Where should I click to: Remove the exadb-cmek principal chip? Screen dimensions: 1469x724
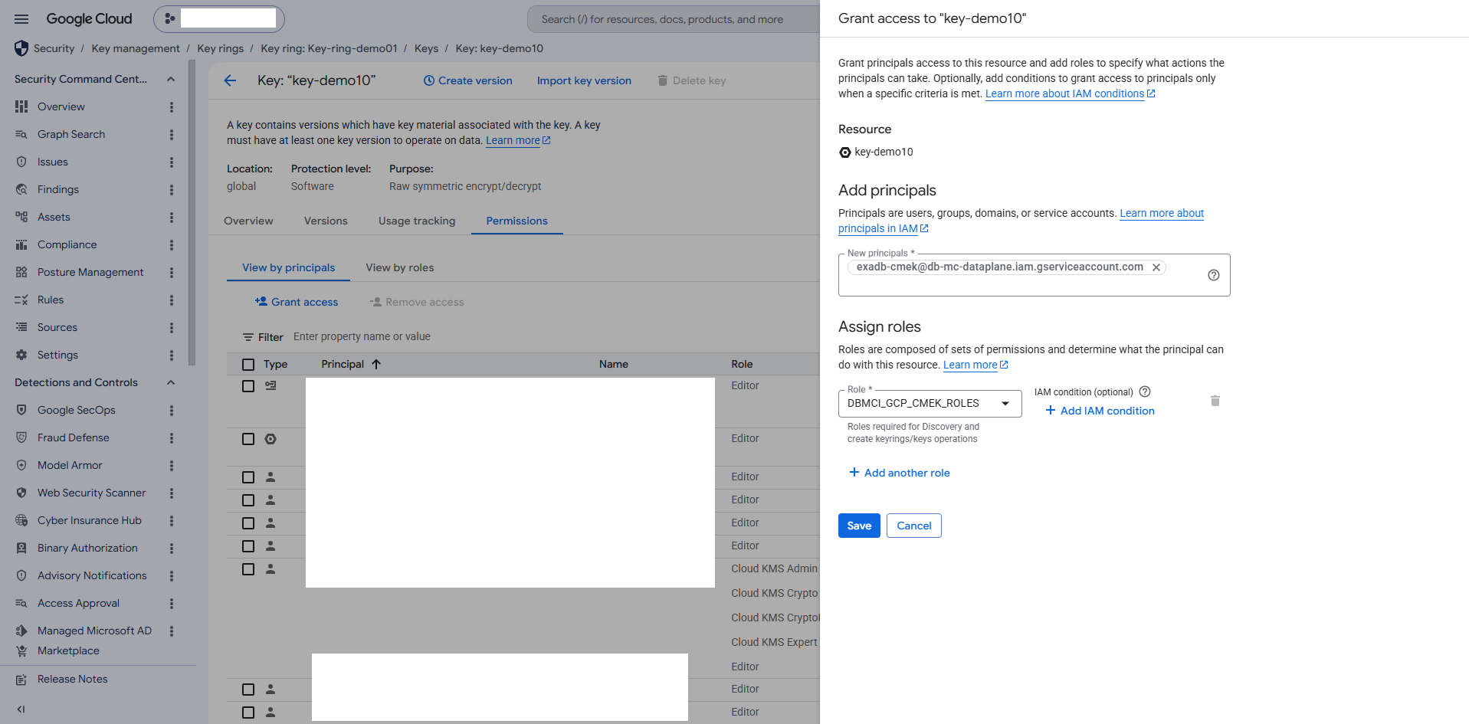click(x=1156, y=267)
